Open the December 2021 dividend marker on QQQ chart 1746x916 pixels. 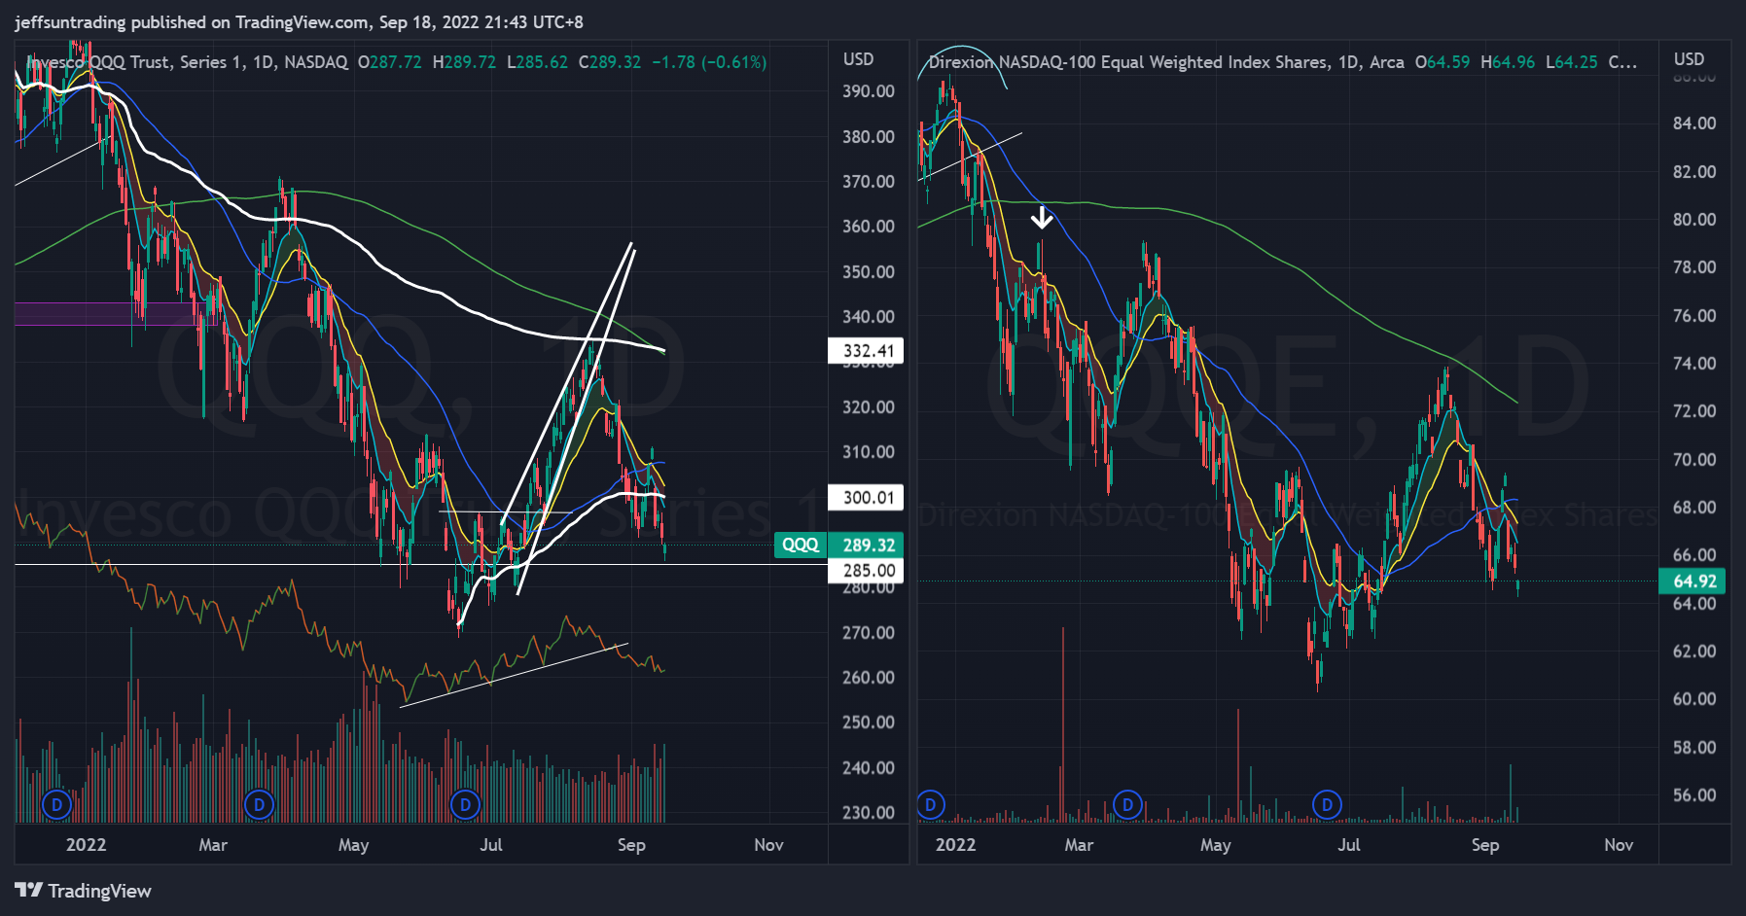pyautogui.click(x=57, y=804)
